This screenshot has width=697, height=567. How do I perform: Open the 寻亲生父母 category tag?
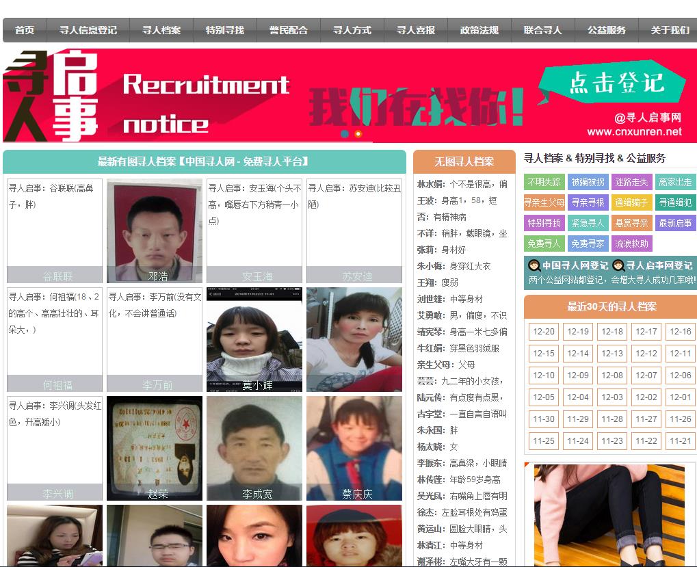pyautogui.click(x=544, y=202)
